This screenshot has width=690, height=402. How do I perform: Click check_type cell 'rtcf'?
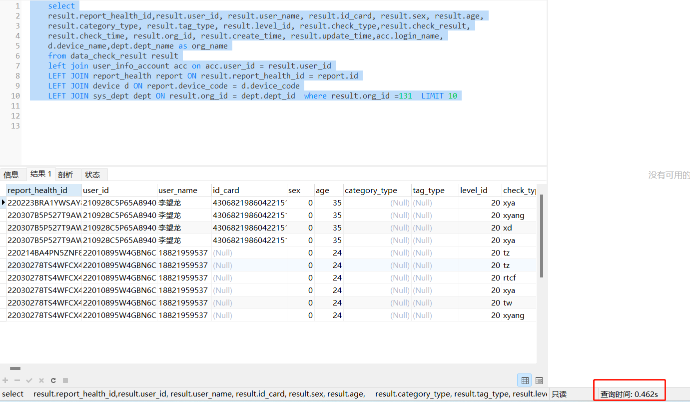519,278
